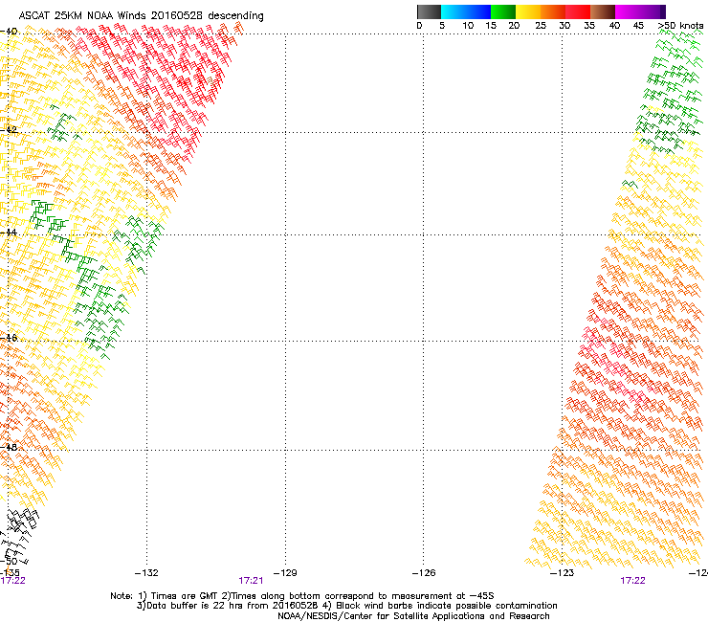Click the -132 longitude axis label

pyautogui.click(x=146, y=573)
